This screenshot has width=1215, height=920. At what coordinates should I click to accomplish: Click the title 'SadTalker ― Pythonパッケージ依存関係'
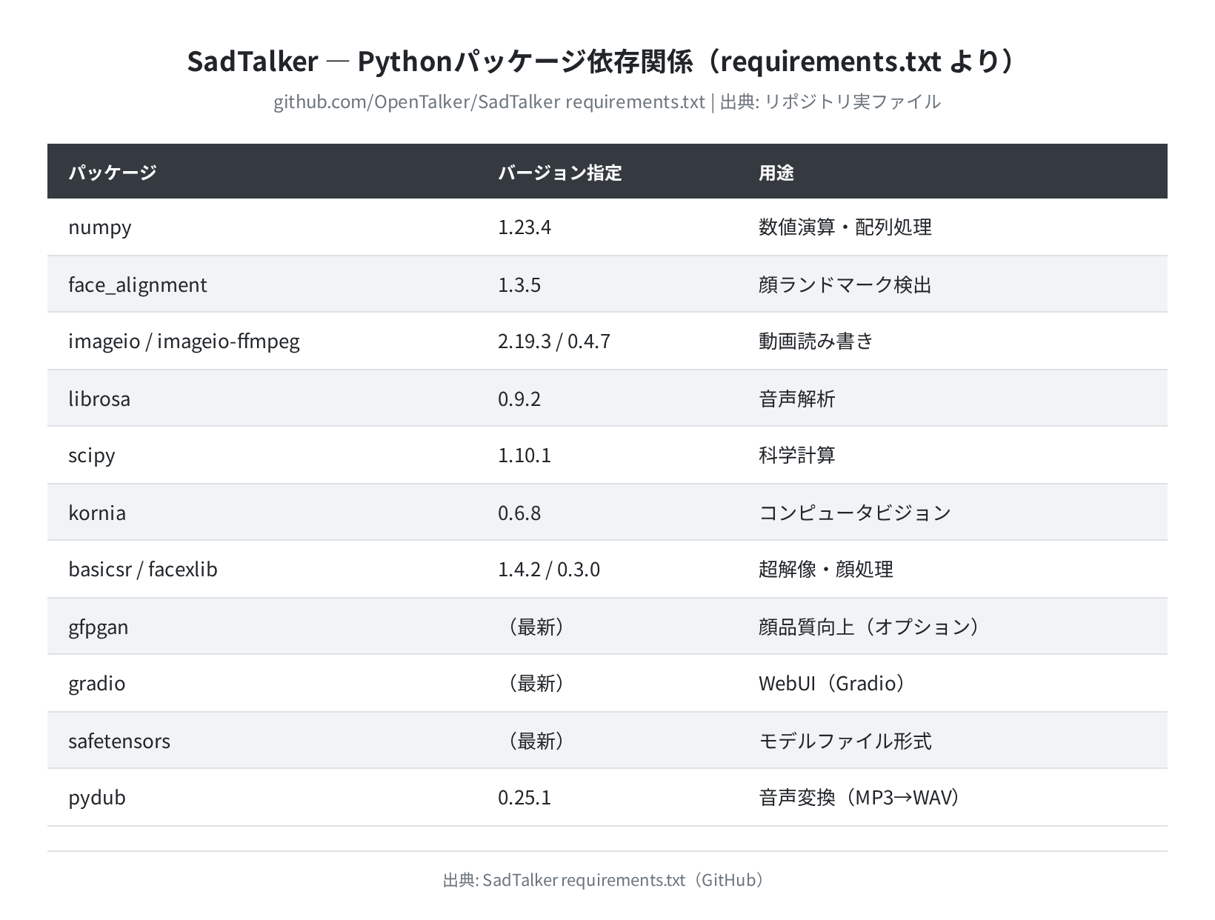point(439,61)
